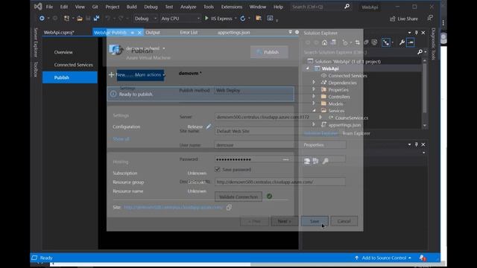477x268 pixels.
Task: Click the Save All toolbar icon
Action: pyautogui.click(x=96, y=19)
